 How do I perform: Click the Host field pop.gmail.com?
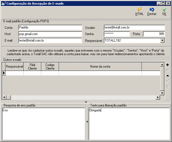50,34
